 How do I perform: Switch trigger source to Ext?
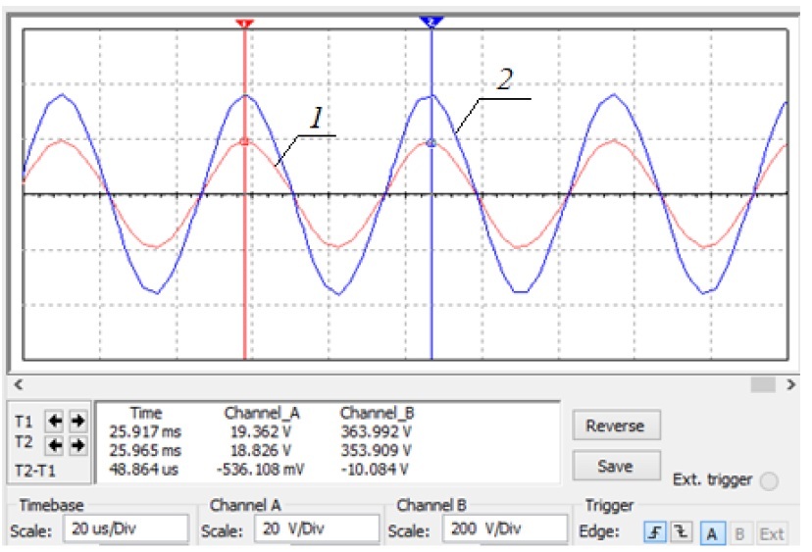click(772, 532)
